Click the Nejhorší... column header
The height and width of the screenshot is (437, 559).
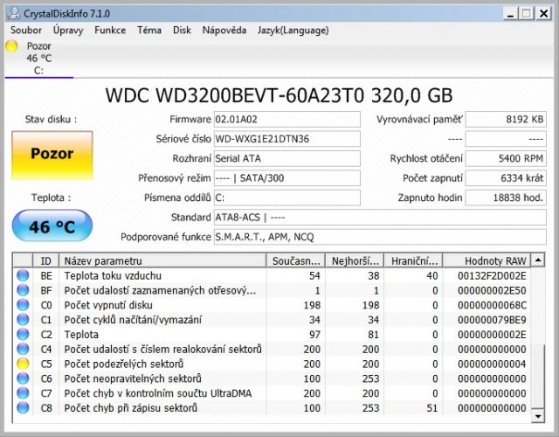[x=355, y=260]
